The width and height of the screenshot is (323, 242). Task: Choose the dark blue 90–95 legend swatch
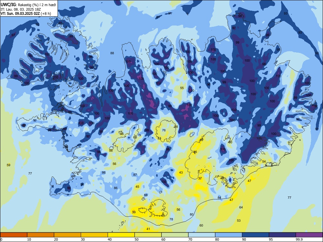pos(255,235)
